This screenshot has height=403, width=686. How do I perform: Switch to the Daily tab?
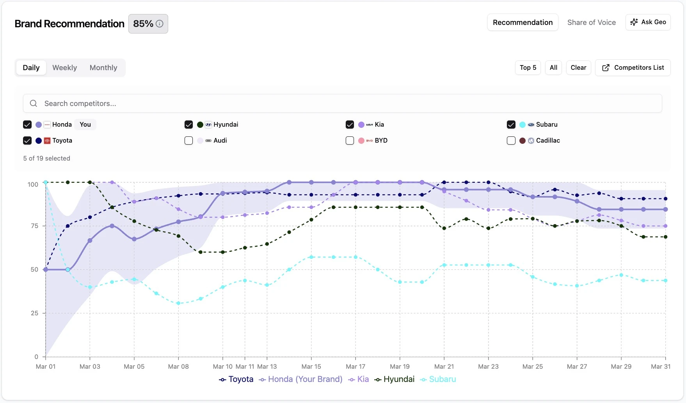(x=31, y=68)
